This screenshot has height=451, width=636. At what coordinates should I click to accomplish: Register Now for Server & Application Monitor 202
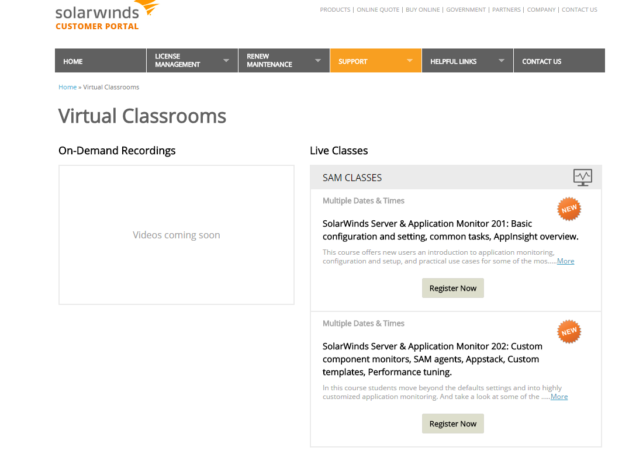[452, 424]
